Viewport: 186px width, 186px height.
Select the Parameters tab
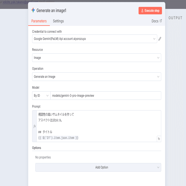39,21
